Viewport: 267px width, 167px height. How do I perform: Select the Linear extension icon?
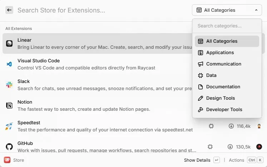(x=9, y=44)
